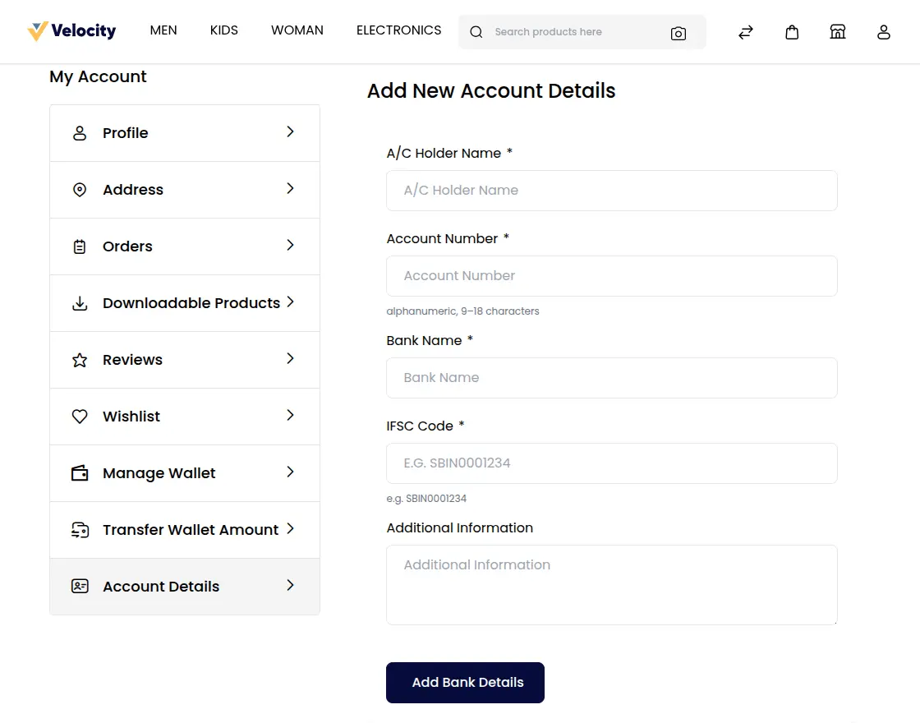This screenshot has height=723, width=920.
Task: Click the Add Bank Details button
Action: pos(465,683)
